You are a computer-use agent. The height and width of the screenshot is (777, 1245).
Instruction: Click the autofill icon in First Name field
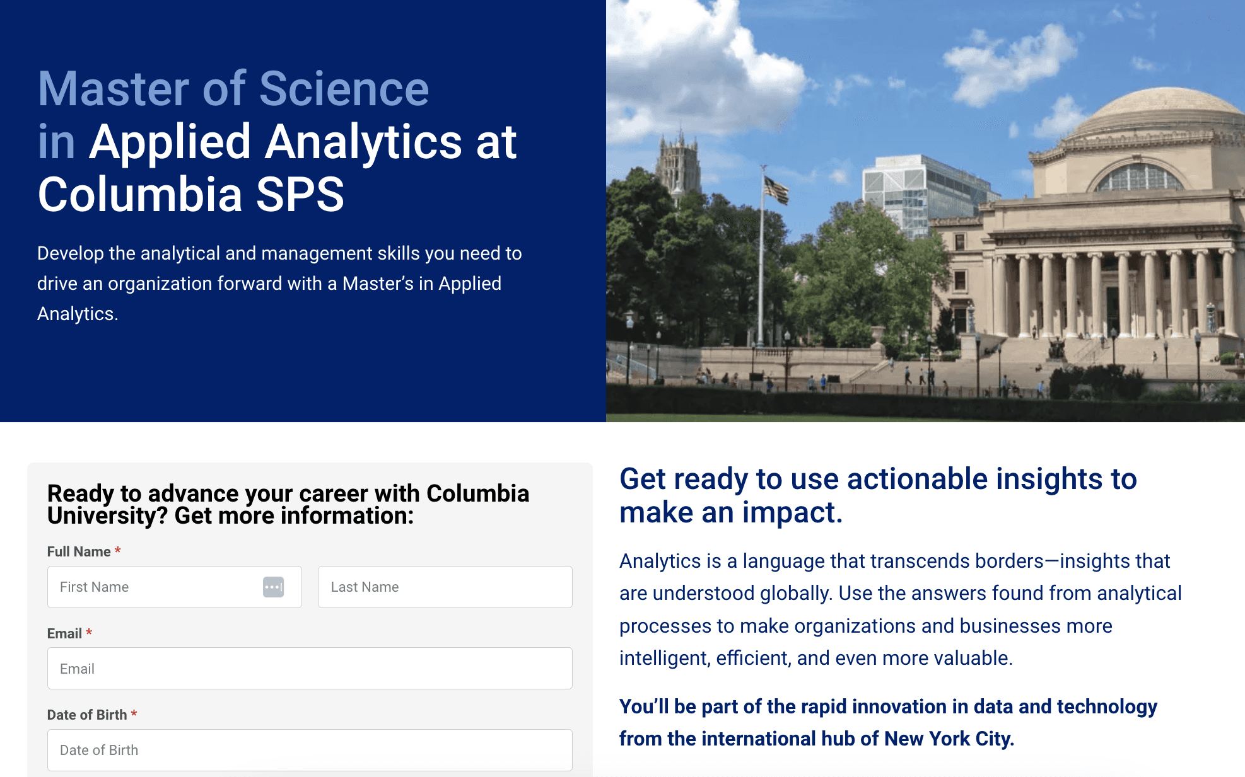(x=273, y=587)
